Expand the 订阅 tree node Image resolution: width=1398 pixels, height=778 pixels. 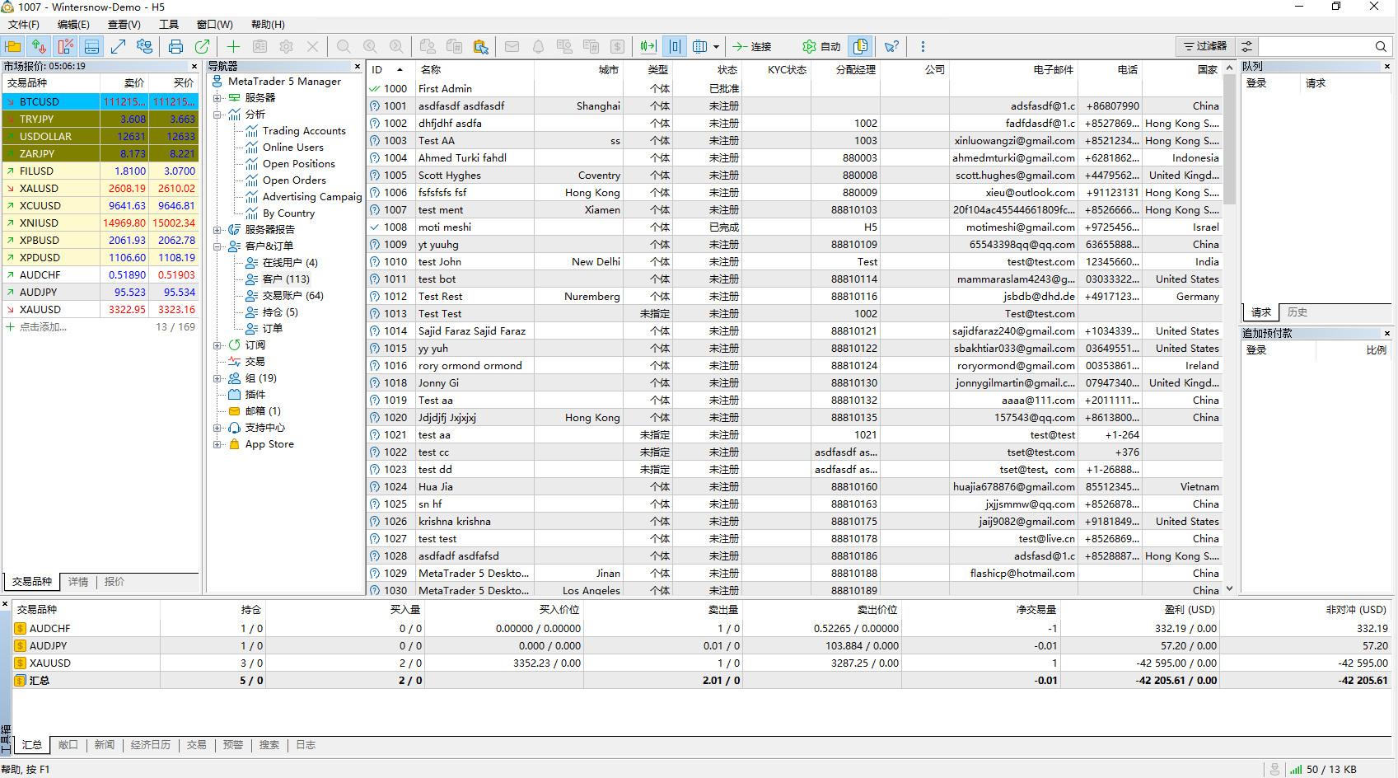click(217, 344)
